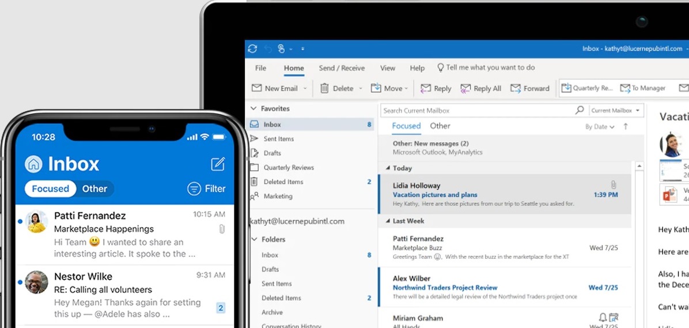Open the Send / Receive ribbon tab

pos(342,68)
